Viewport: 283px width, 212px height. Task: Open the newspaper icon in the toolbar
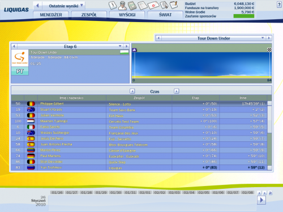tap(143, 5)
